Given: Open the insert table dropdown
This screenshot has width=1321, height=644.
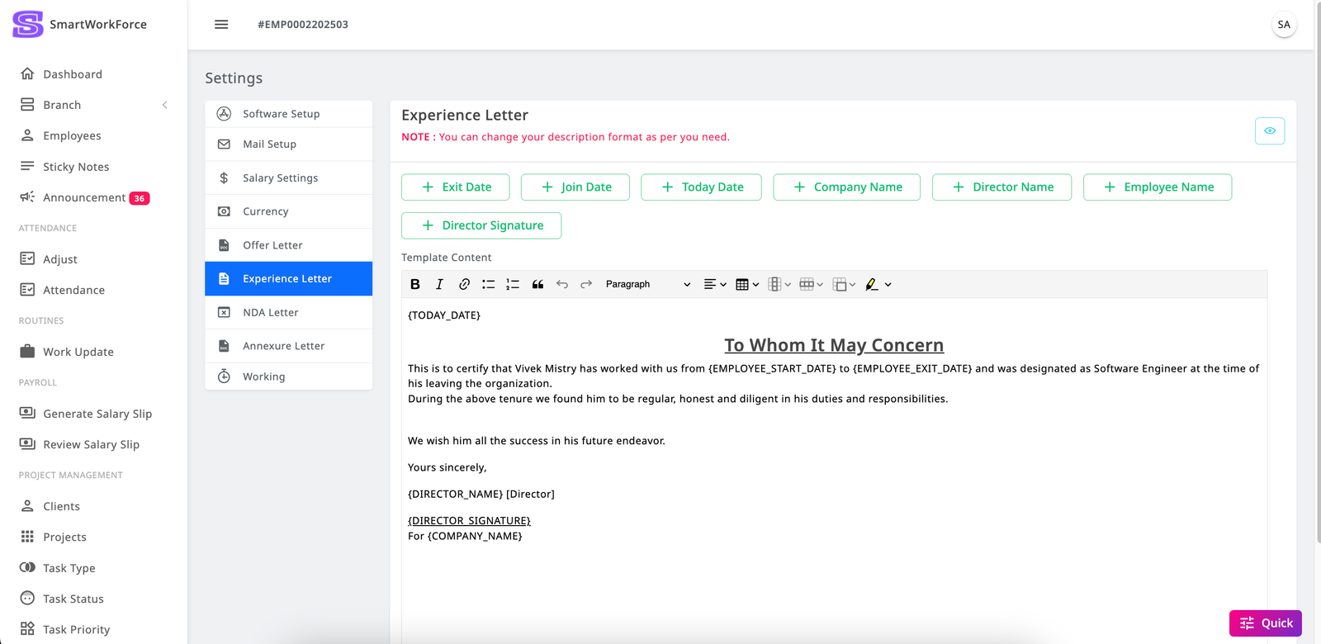Looking at the screenshot, I should pyautogui.click(x=747, y=284).
